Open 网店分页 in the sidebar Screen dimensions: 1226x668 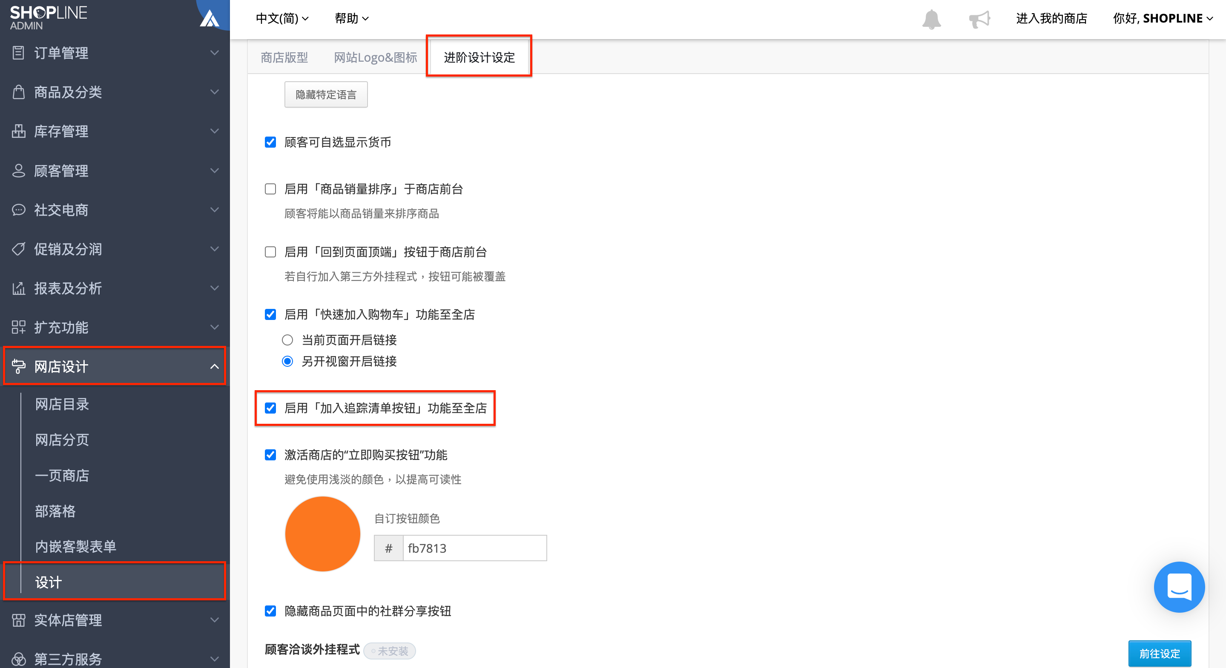click(x=62, y=440)
